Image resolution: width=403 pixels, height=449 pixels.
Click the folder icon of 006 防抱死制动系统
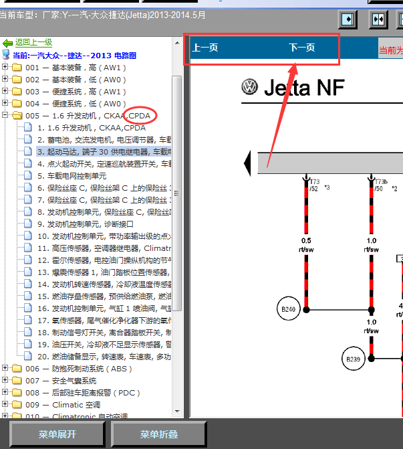(17, 368)
